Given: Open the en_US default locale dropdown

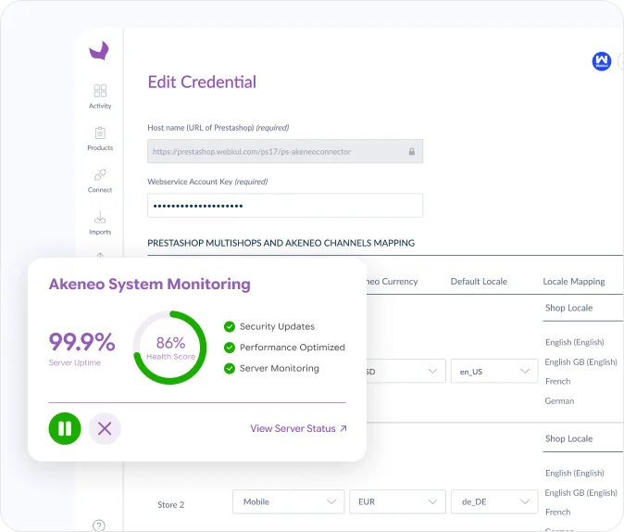Looking at the screenshot, I should [x=493, y=371].
